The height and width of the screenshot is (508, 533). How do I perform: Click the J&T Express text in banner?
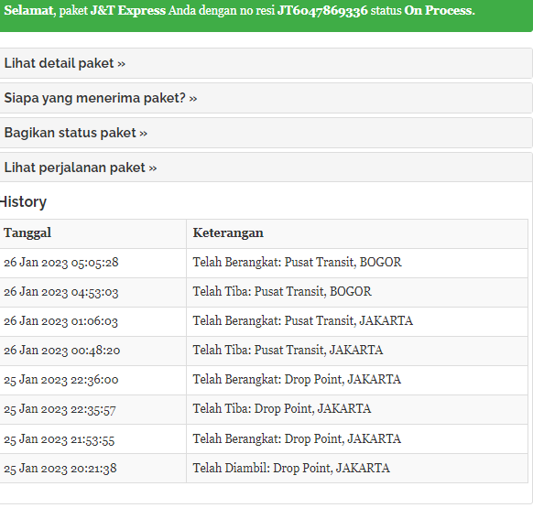[x=128, y=11]
